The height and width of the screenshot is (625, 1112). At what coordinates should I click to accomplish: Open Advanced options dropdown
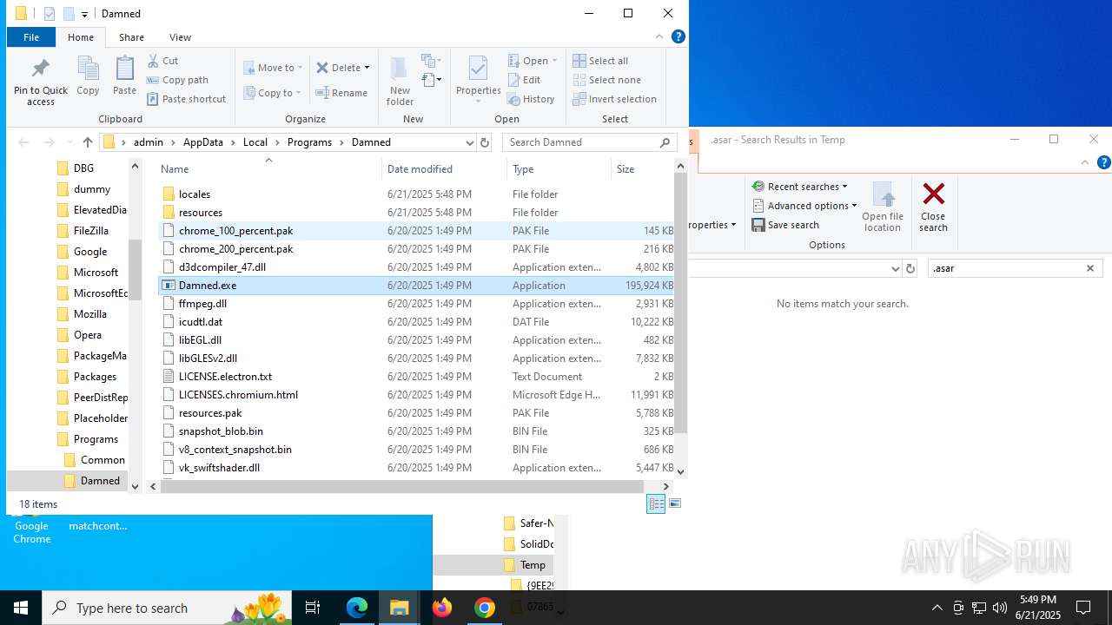pyautogui.click(x=804, y=206)
